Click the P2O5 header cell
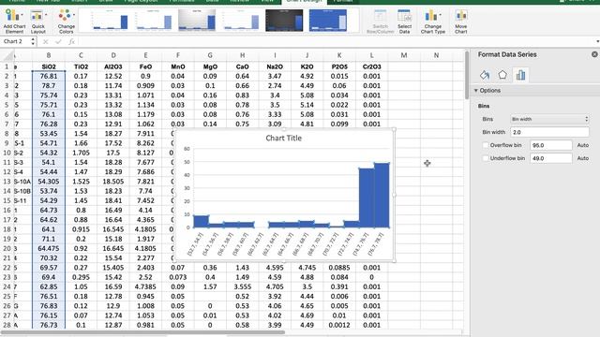The height and width of the screenshot is (337, 600). tap(339, 66)
